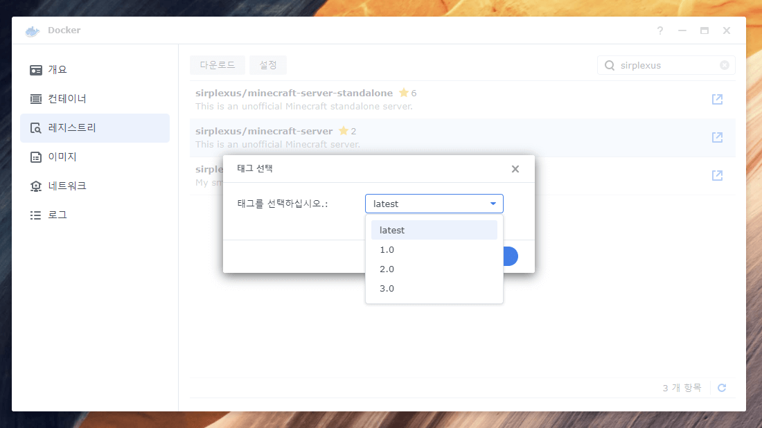Choose tag 1.0 from the list

[x=434, y=250]
